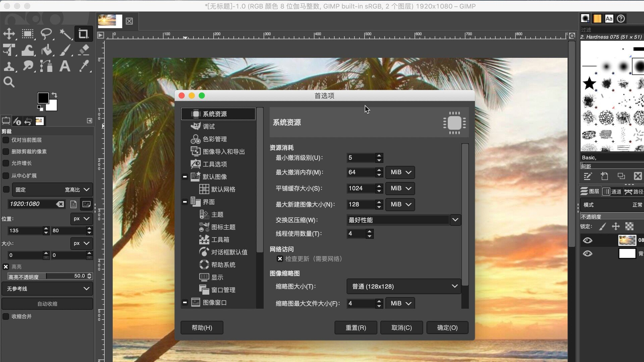This screenshot has height=362, width=644.
Task: Choose the Color Picker eyedropper tool
Action: click(x=84, y=66)
